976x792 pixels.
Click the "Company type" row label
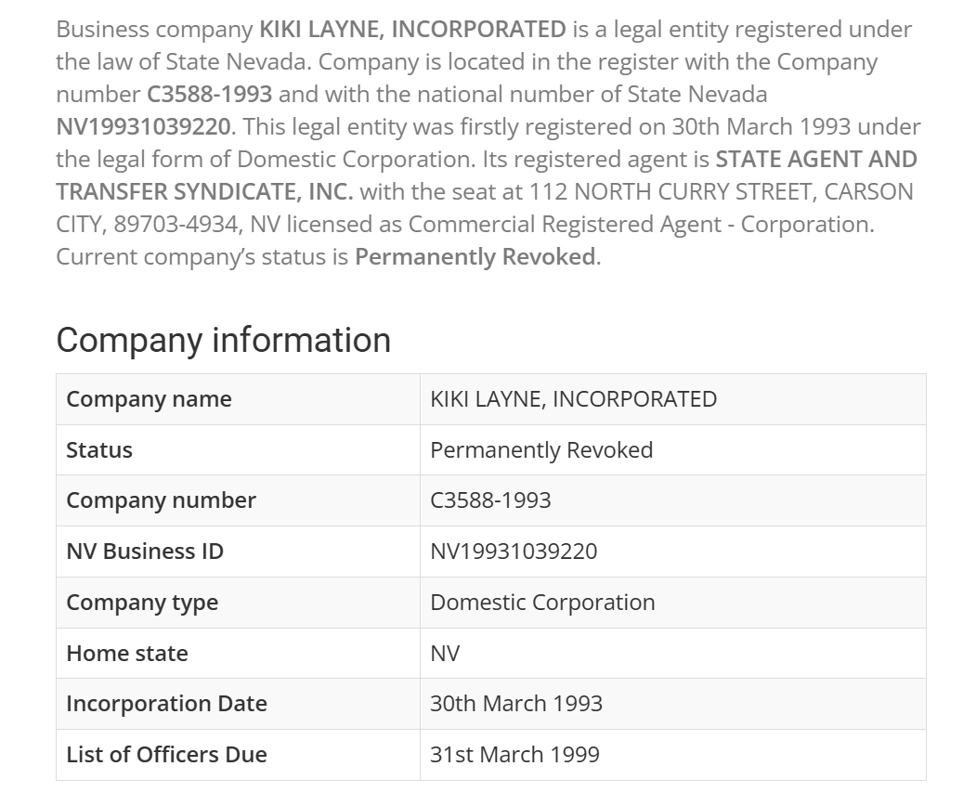coord(142,603)
